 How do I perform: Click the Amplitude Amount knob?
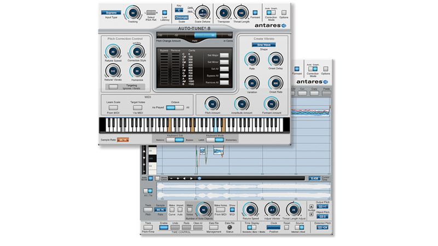point(241,104)
